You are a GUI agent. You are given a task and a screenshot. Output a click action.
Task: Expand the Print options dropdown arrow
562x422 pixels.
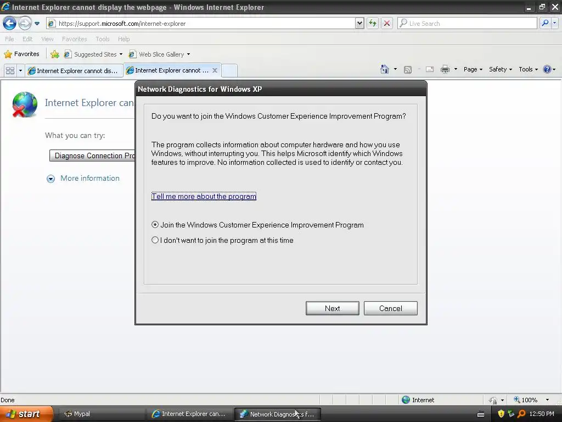coord(456,69)
